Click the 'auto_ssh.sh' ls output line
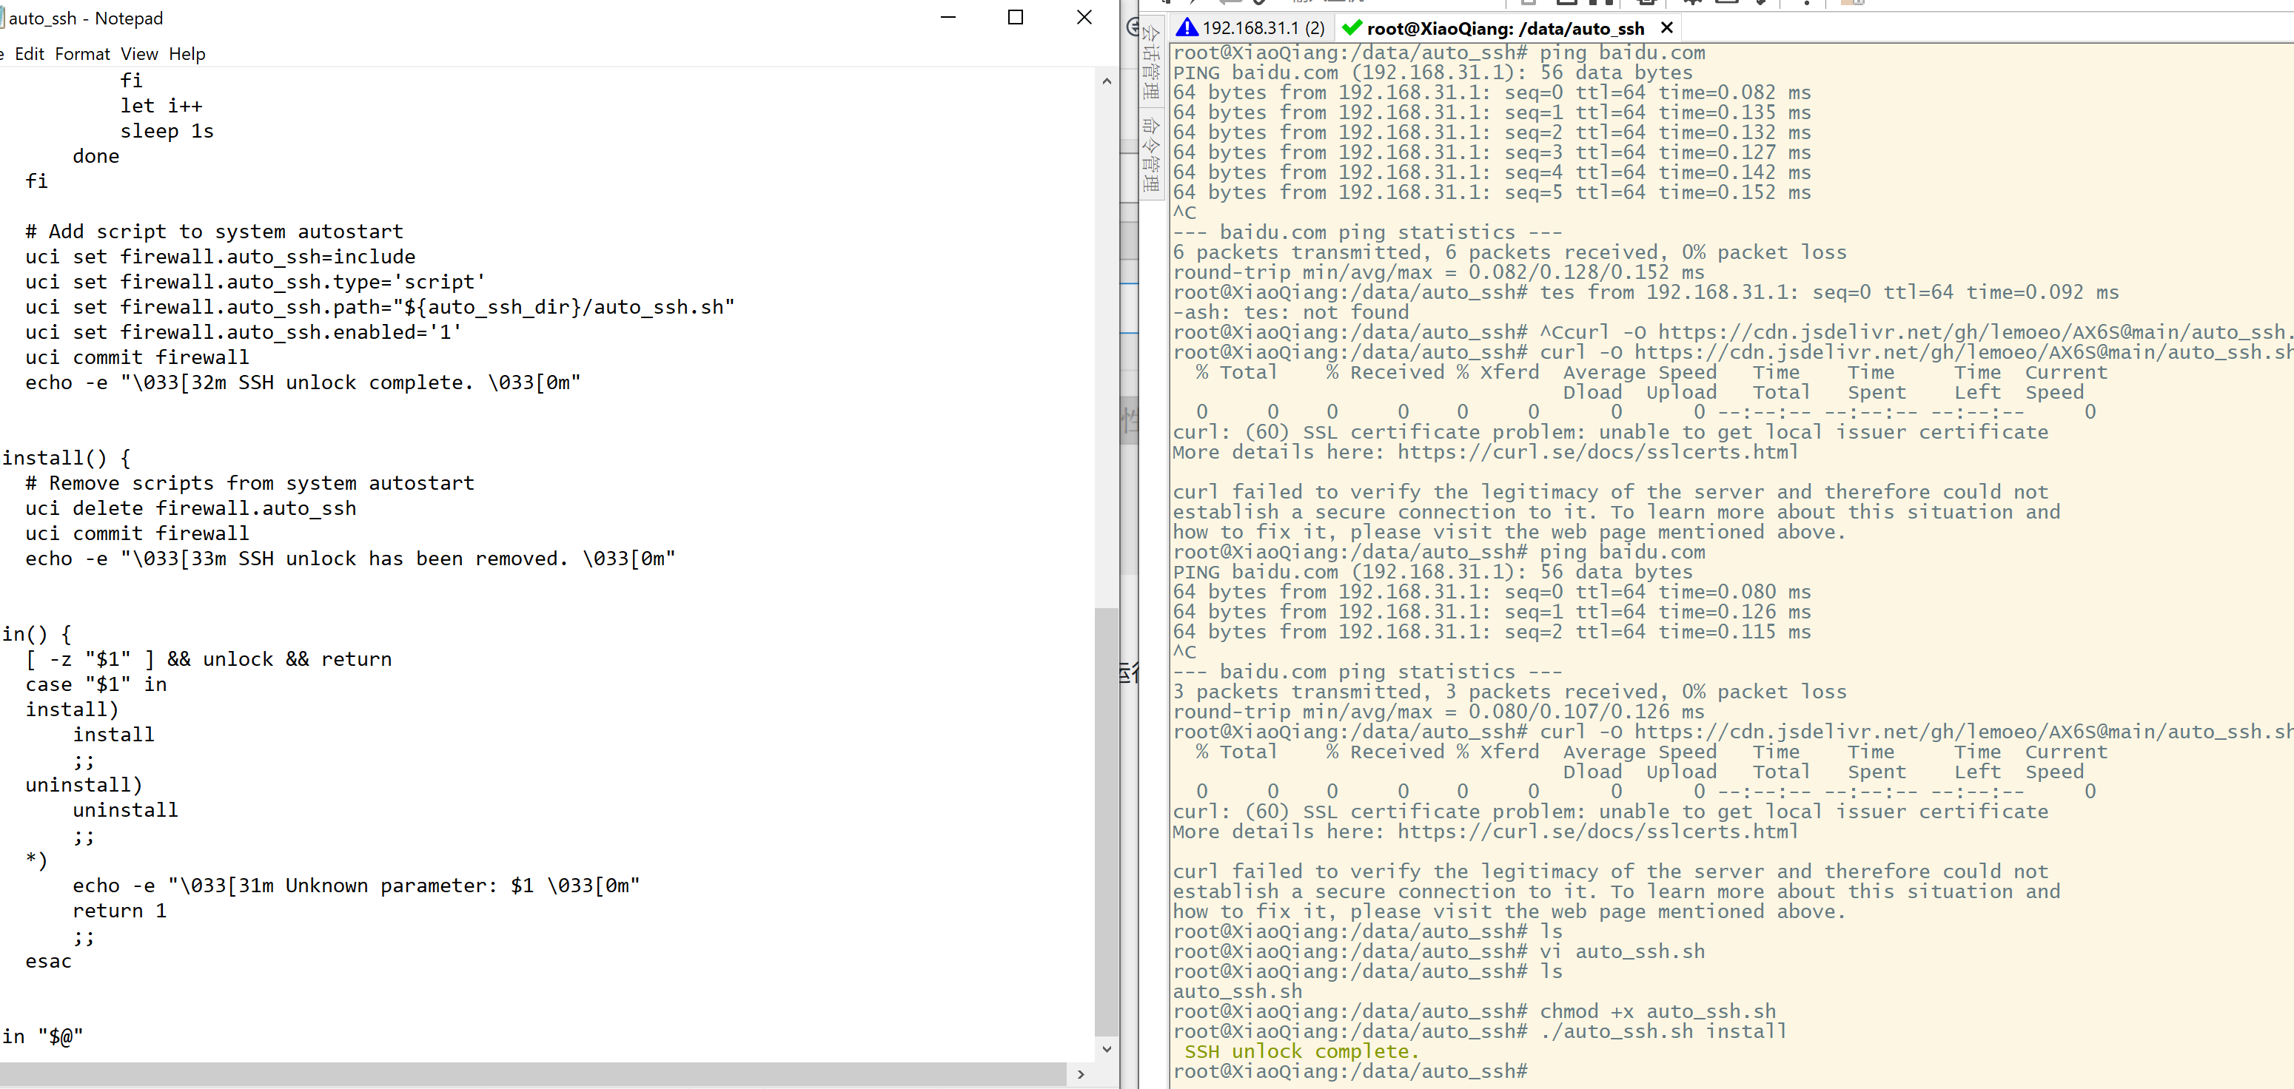 1238,992
